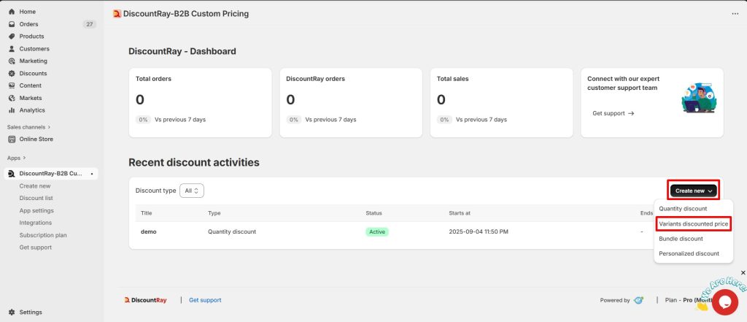Click the Active status badge
This screenshot has width=747, height=322.
click(377, 232)
